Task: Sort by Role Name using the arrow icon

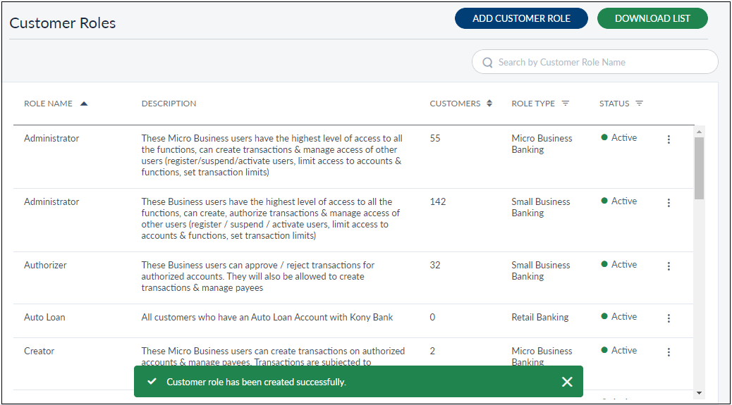Action: point(84,104)
